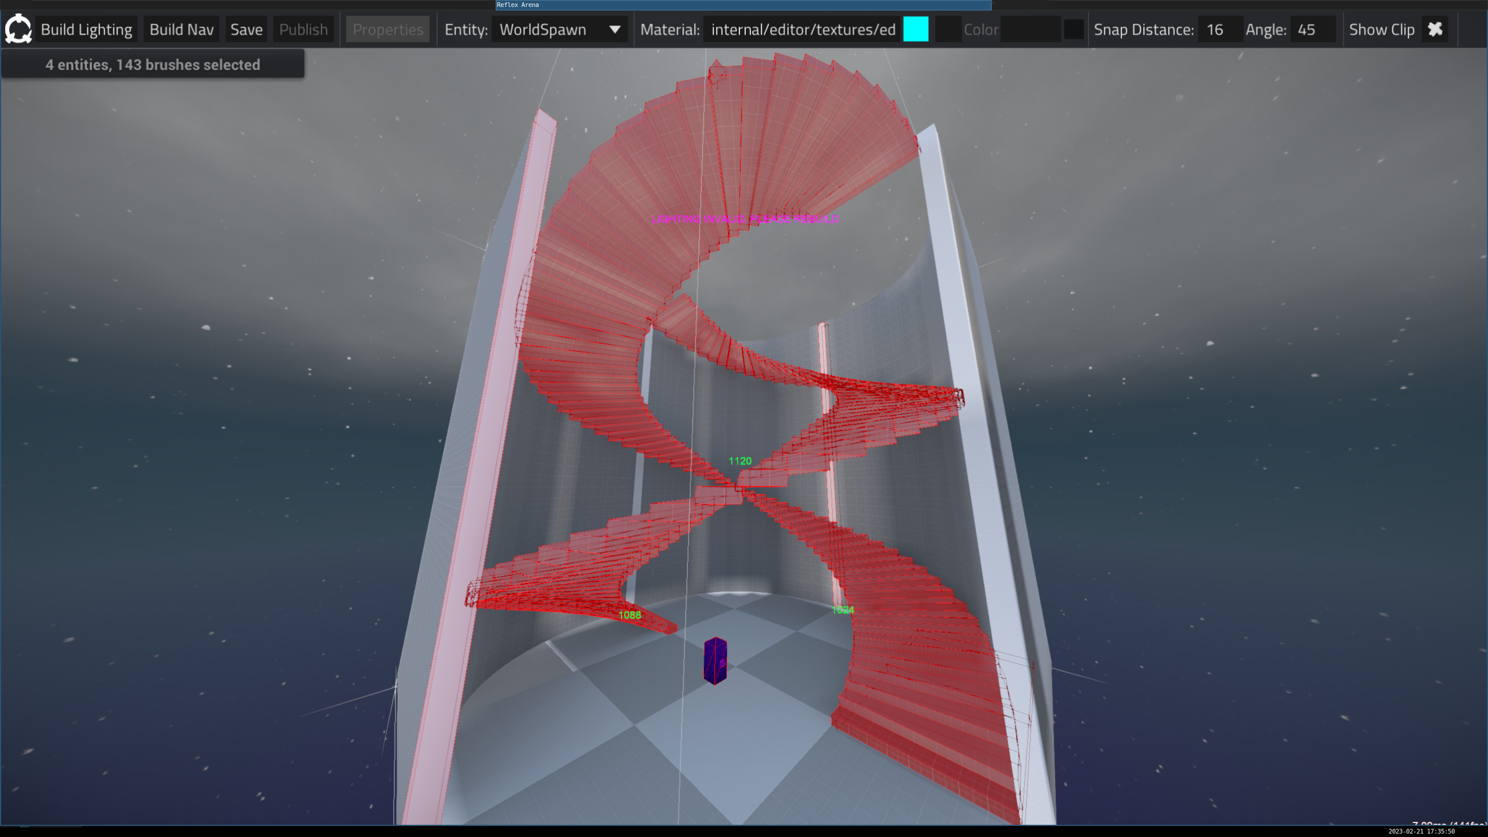Viewport: 1488px width, 837px height.
Task: Click the Reflex logo icon
Action: (18, 29)
